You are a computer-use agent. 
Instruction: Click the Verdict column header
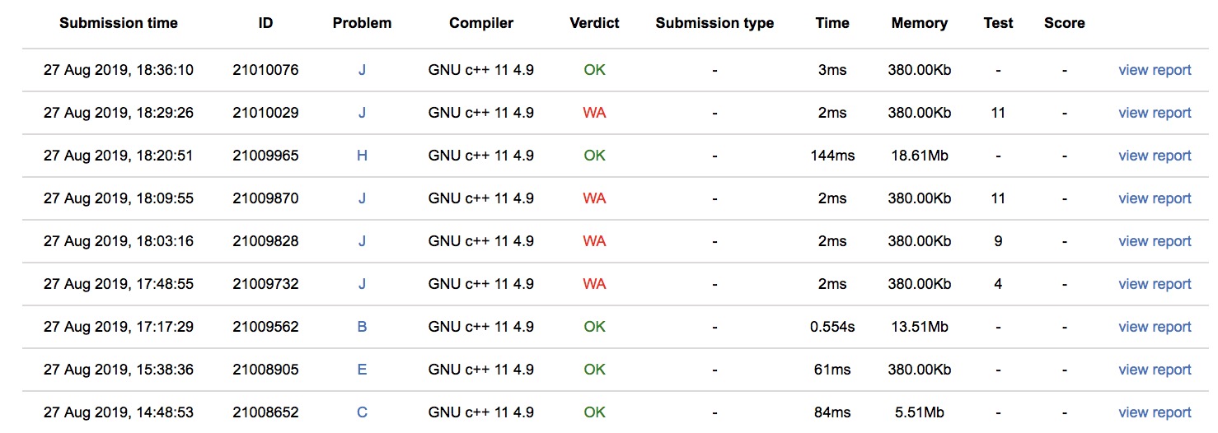(594, 23)
